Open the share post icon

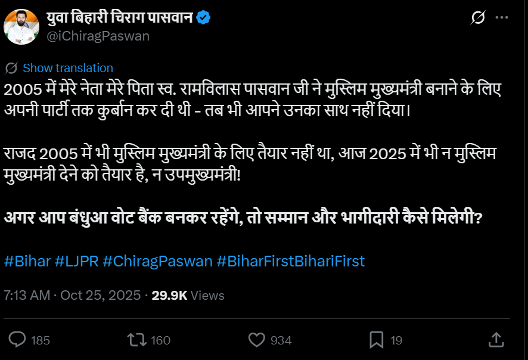click(495, 340)
